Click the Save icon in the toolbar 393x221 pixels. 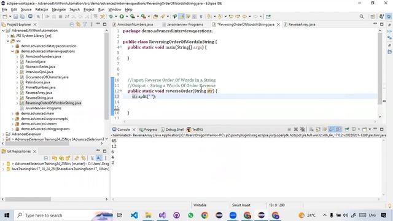pyautogui.click(x=16, y=17)
